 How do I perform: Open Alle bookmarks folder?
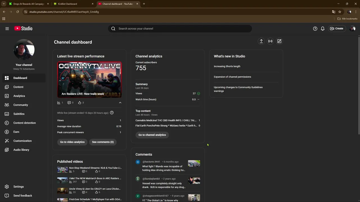(x=347, y=19)
